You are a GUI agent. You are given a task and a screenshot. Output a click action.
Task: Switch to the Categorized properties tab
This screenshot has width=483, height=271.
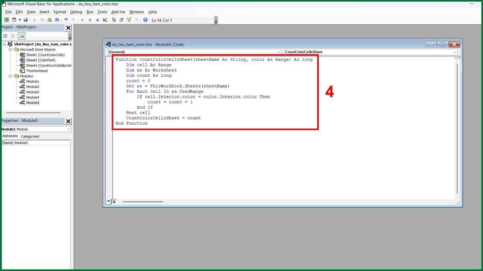point(30,137)
